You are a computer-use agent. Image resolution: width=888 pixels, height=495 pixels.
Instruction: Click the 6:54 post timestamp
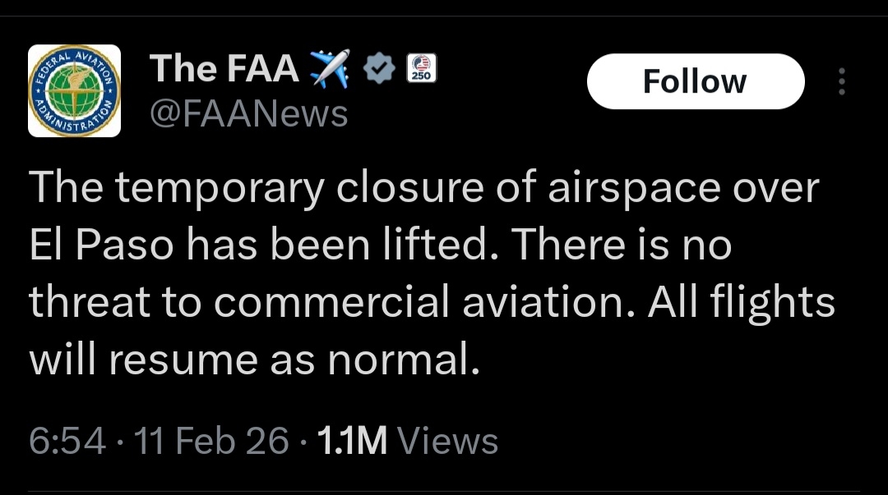(x=67, y=441)
